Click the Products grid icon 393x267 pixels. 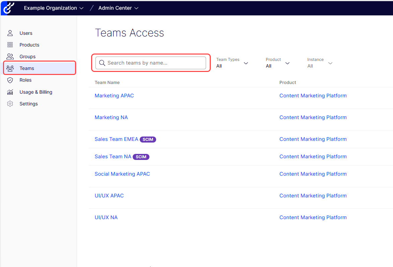[10, 45]
